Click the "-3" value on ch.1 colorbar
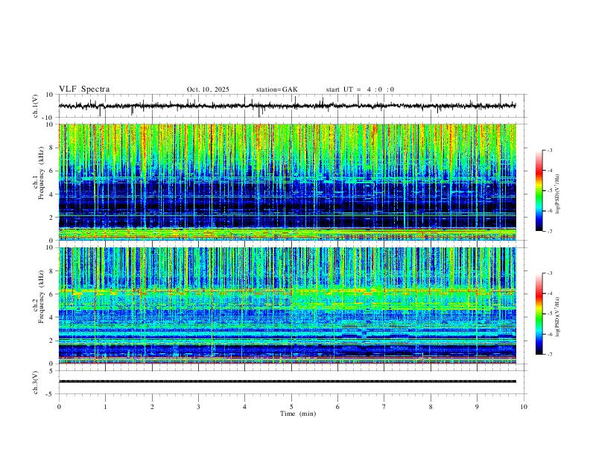Viewport: 590px width, 456px height. [x=549, y=150]
